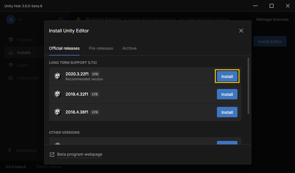Click the Projects cube icon in sidebar
Viewport: 295px width, 173px height.
click(11, 40)
